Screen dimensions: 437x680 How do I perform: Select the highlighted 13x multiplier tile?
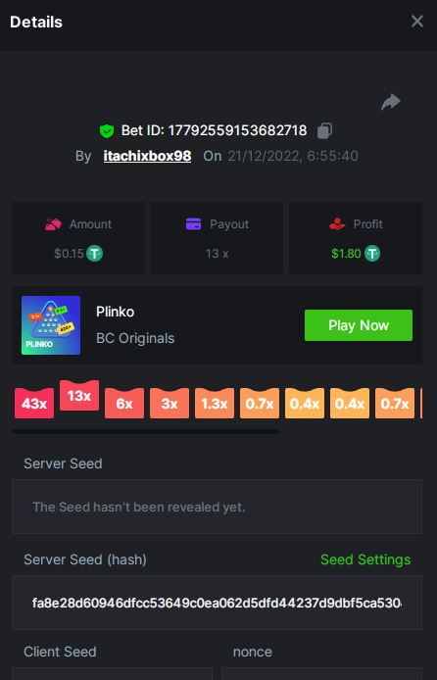(x=79, y=396)
